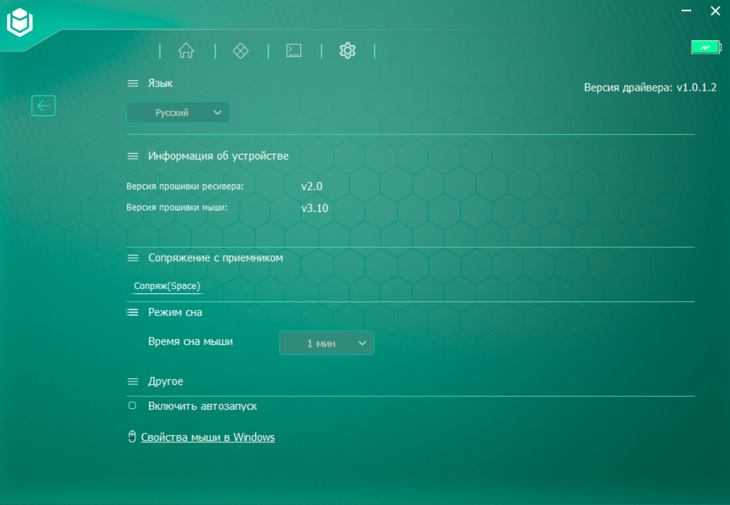The height and width of the screenshot is (505, 730).
Task: Click mouse firmware value v3.10
Action: point(314,208)
